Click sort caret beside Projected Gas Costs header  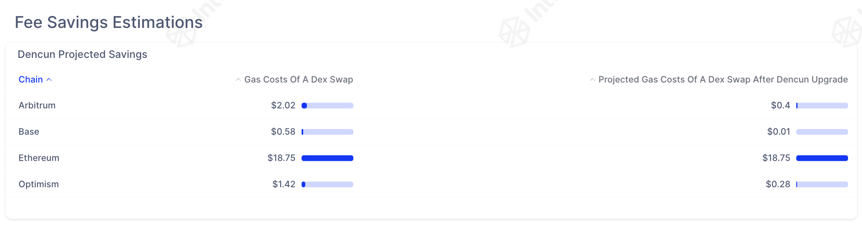[x=592, y=80]
